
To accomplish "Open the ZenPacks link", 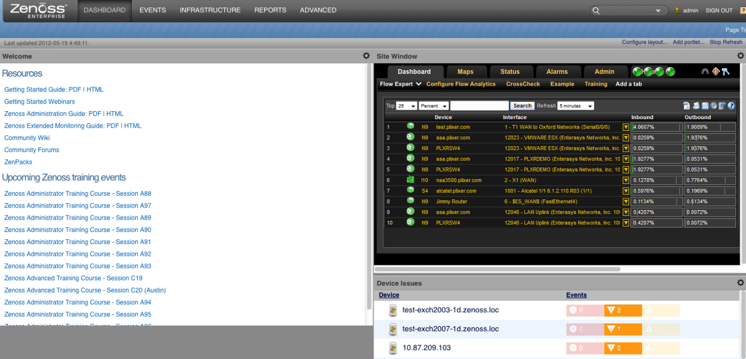I will pyautogui.click(x=18, y=162).
